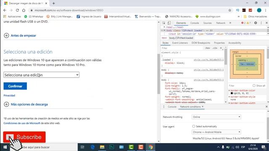This screenshot has width=269, height=151.
Task: Open Selecciona una edición dropdown
Action: 41,75
